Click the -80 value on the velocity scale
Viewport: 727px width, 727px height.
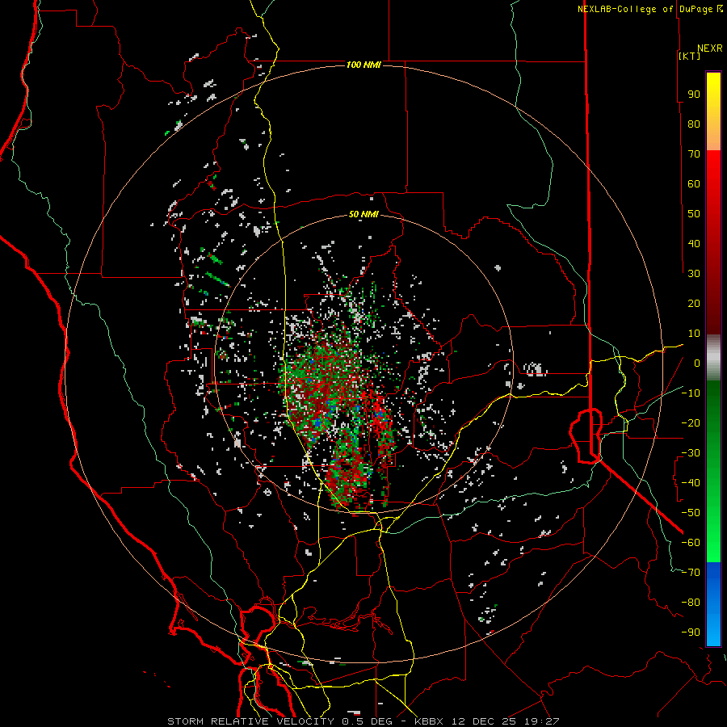(x=691, y=603)
